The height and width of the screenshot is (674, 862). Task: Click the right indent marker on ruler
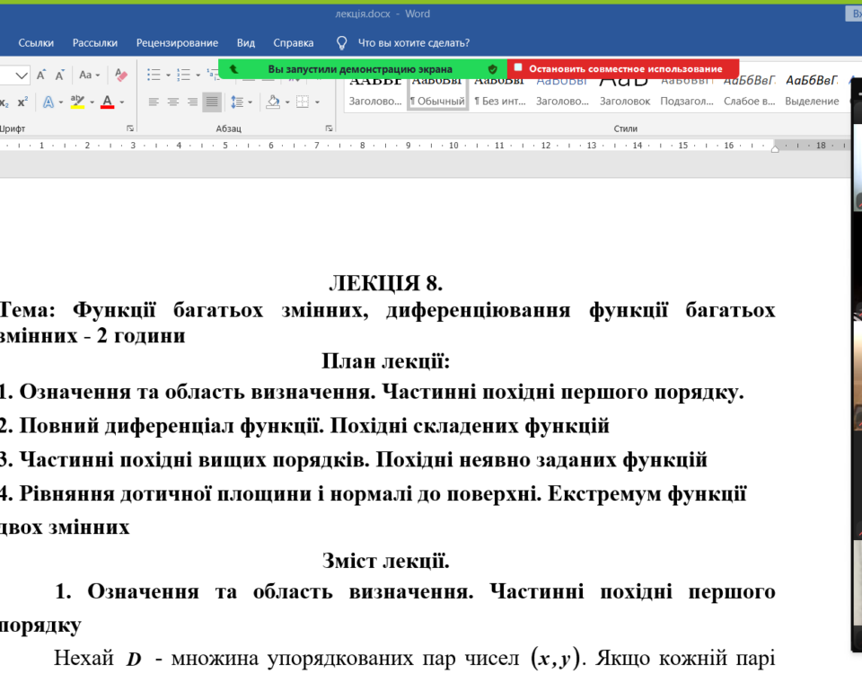(x=775, y=148)
